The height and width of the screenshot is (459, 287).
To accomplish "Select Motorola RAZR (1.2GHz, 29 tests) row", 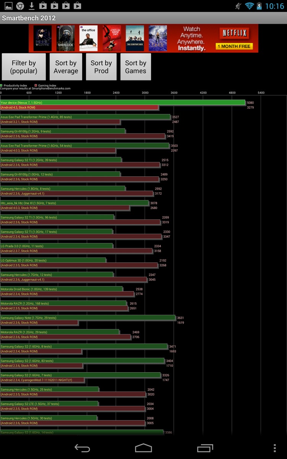I will (60, 332).
